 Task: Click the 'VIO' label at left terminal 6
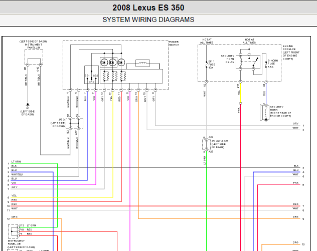pos(14,183)
